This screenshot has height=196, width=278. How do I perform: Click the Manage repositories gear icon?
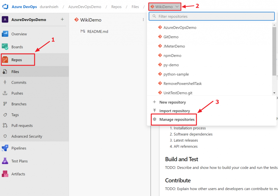[x=154, y=119]
